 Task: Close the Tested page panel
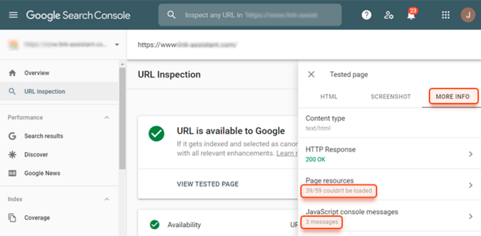coord(311,74)
